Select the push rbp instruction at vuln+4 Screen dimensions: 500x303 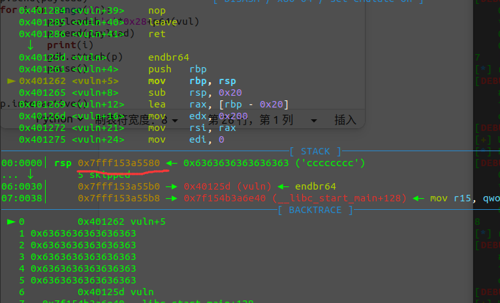point(178,69)
